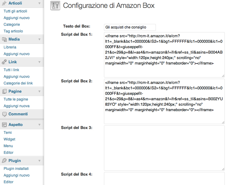
Task: Click the Link chain icon
Action: point(5,62)
